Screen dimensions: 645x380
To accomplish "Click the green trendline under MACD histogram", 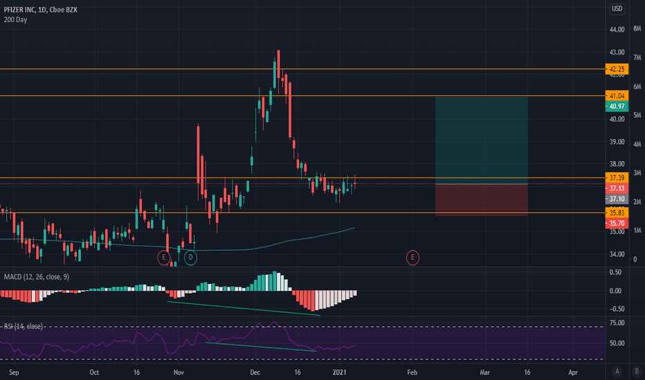I will pos(244,309).
